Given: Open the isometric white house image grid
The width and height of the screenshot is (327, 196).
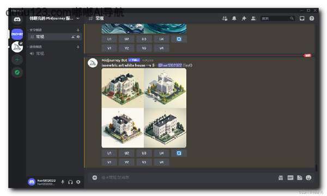Looking at the screenshot, I should tap(144, 108).
